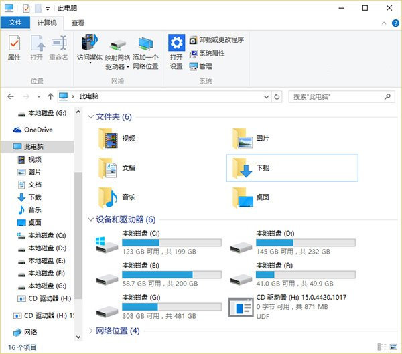Open 映射网络驱动器 map network drive
The width and height of the screenshot is (402, 354).
click(x=118, y=55)
